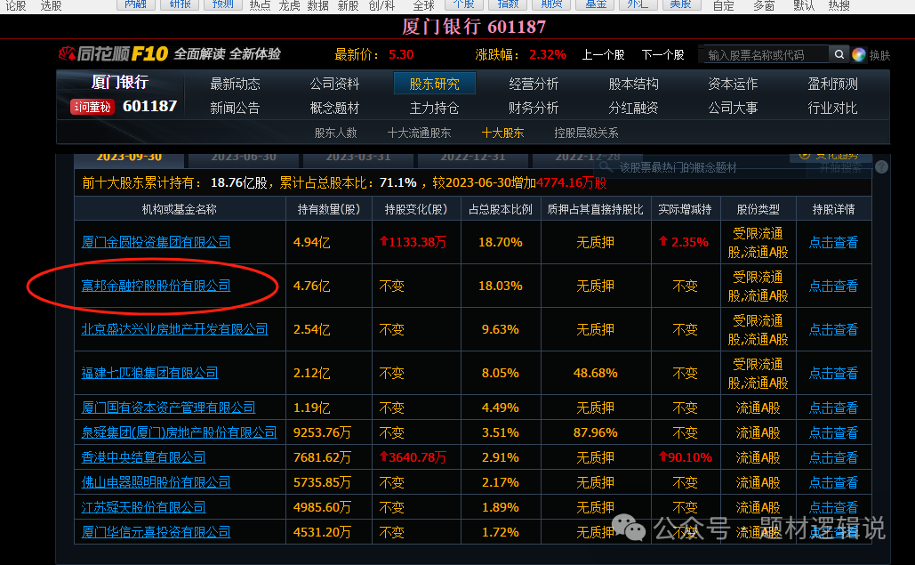Click the 变化趋势 play icon button

coord(805,156)
